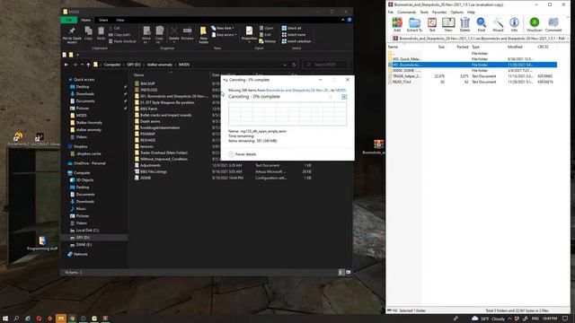
Task: Click the Search MODS field
Action: click(325, 65)
